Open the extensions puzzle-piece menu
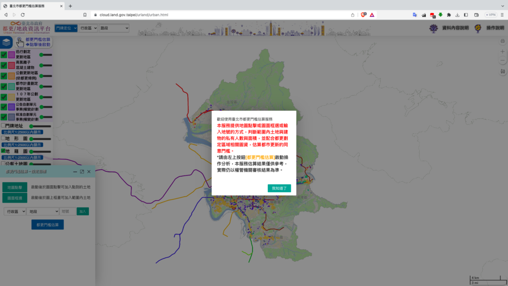This screenshot has height=286, width=508. pyautogui.click(x=449, y=15)
